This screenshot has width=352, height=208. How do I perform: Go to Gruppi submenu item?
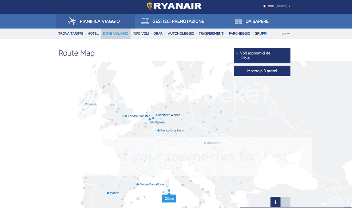tap(261, 34)
